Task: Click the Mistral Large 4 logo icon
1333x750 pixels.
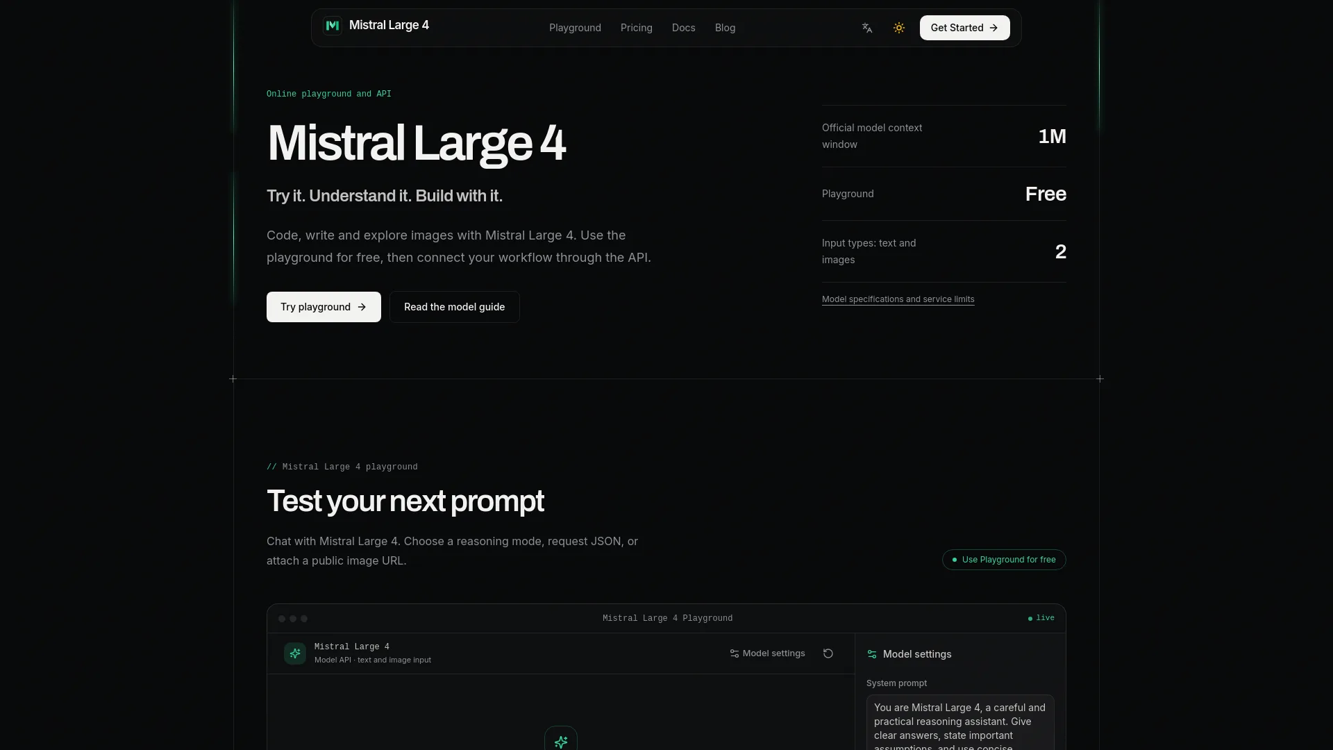Action: click(333, 26)
